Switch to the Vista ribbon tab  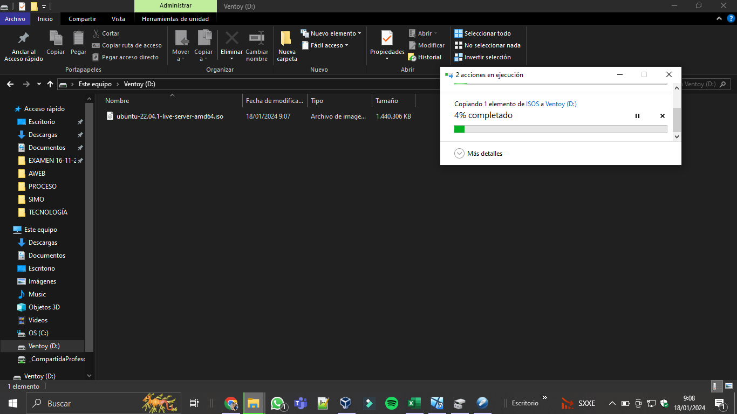pos(118,19)
